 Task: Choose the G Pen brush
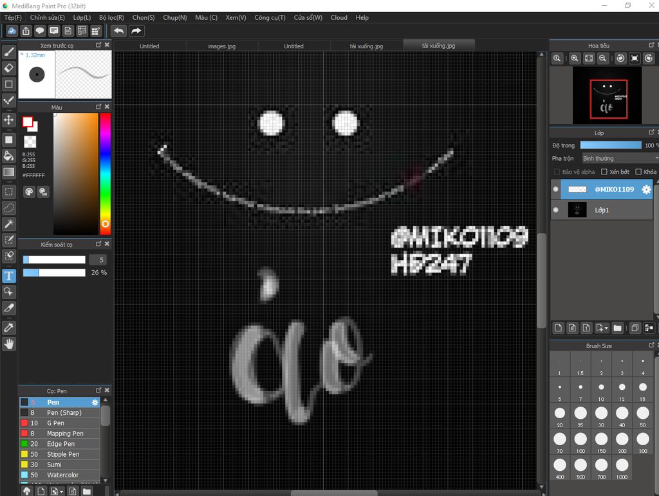point(55,423)
